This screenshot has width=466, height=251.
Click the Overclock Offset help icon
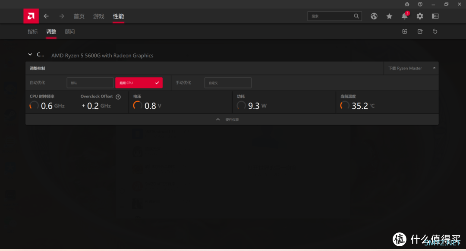point(118,97)
